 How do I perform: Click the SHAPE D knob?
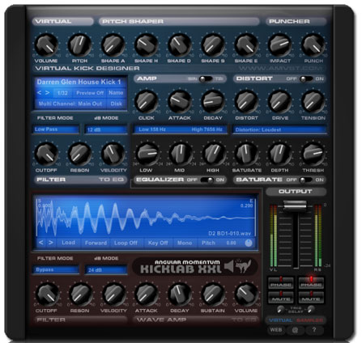click(180, 45)
